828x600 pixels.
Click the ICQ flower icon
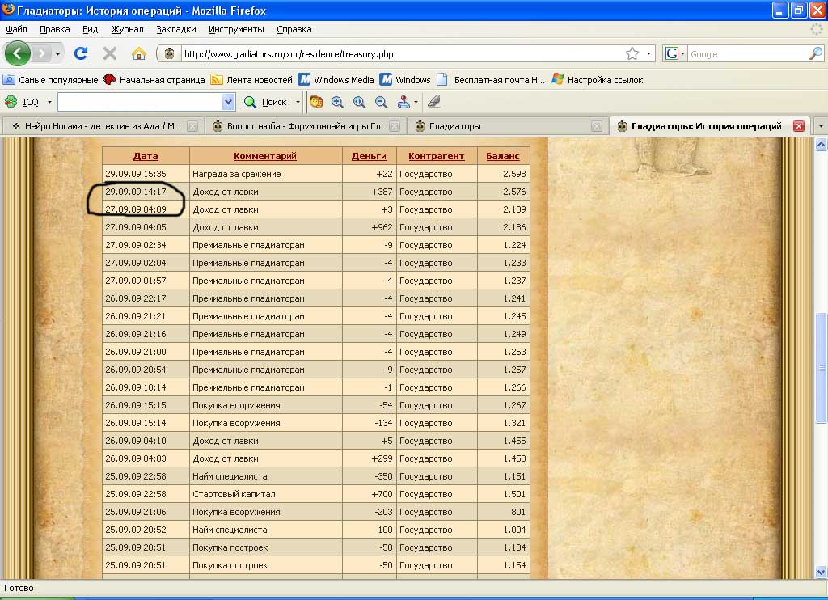tap(11, 102)
